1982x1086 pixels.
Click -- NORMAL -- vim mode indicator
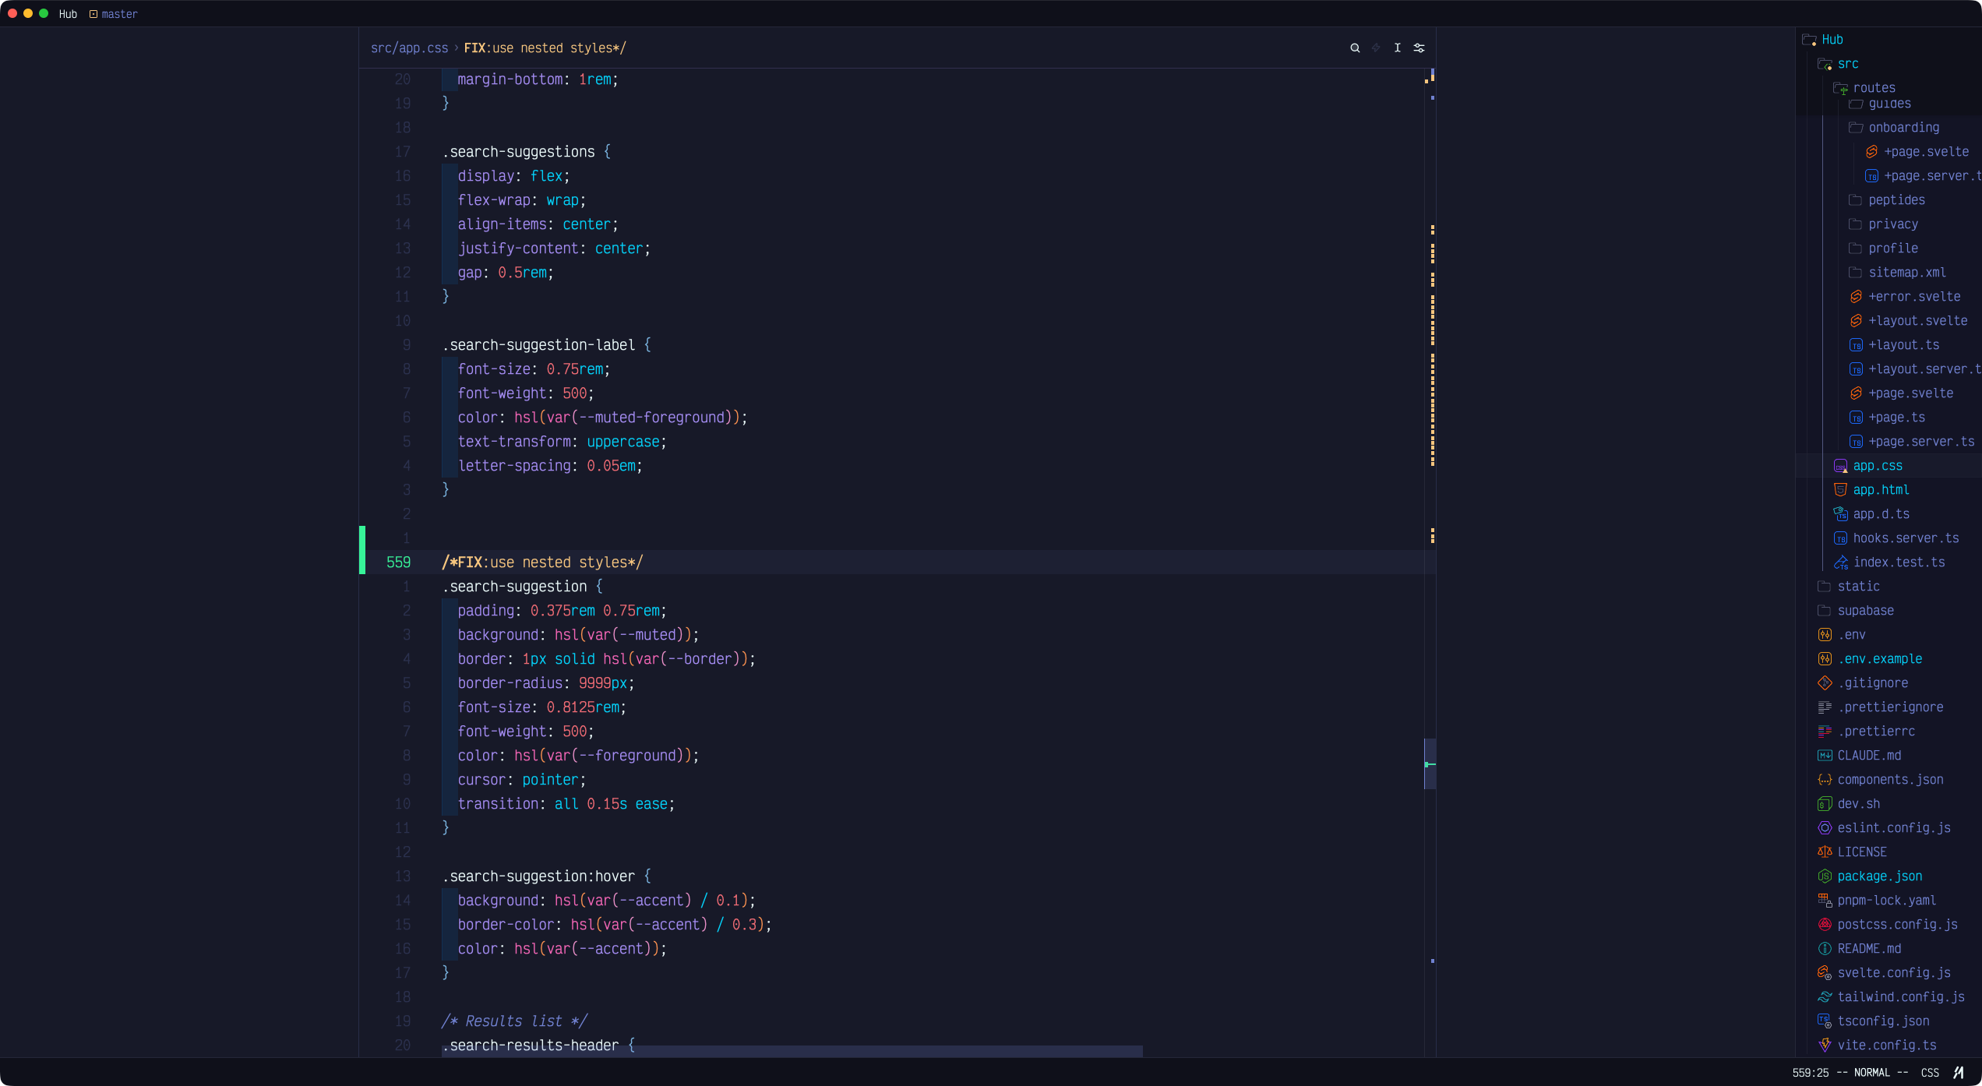coord(1871,1073)
